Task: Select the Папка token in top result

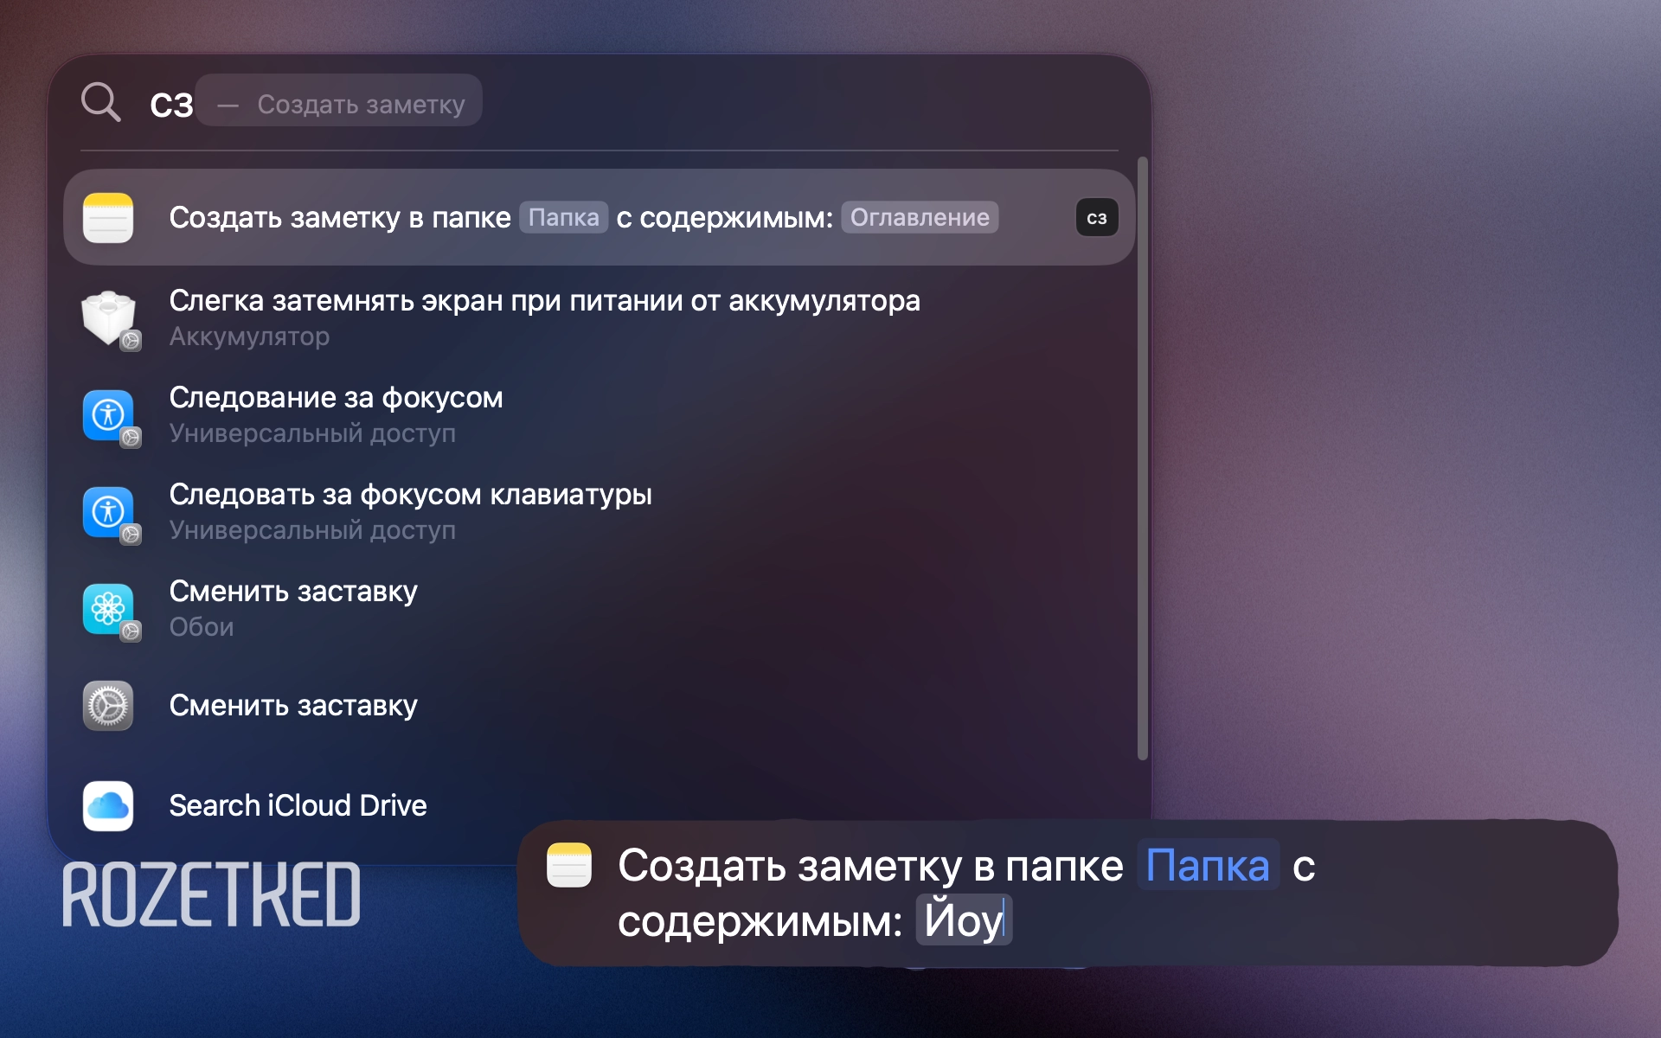Action: tap(564, 217)
